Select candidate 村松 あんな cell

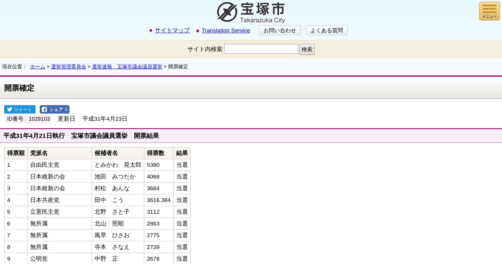coord(118,189)
